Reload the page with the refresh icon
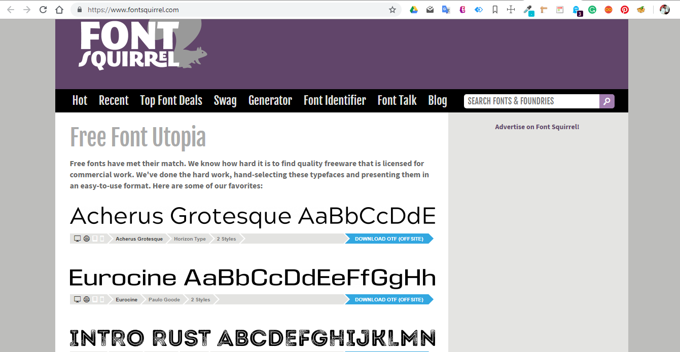 pos(43,10)
